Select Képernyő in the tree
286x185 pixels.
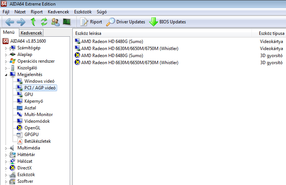[34, 101]
